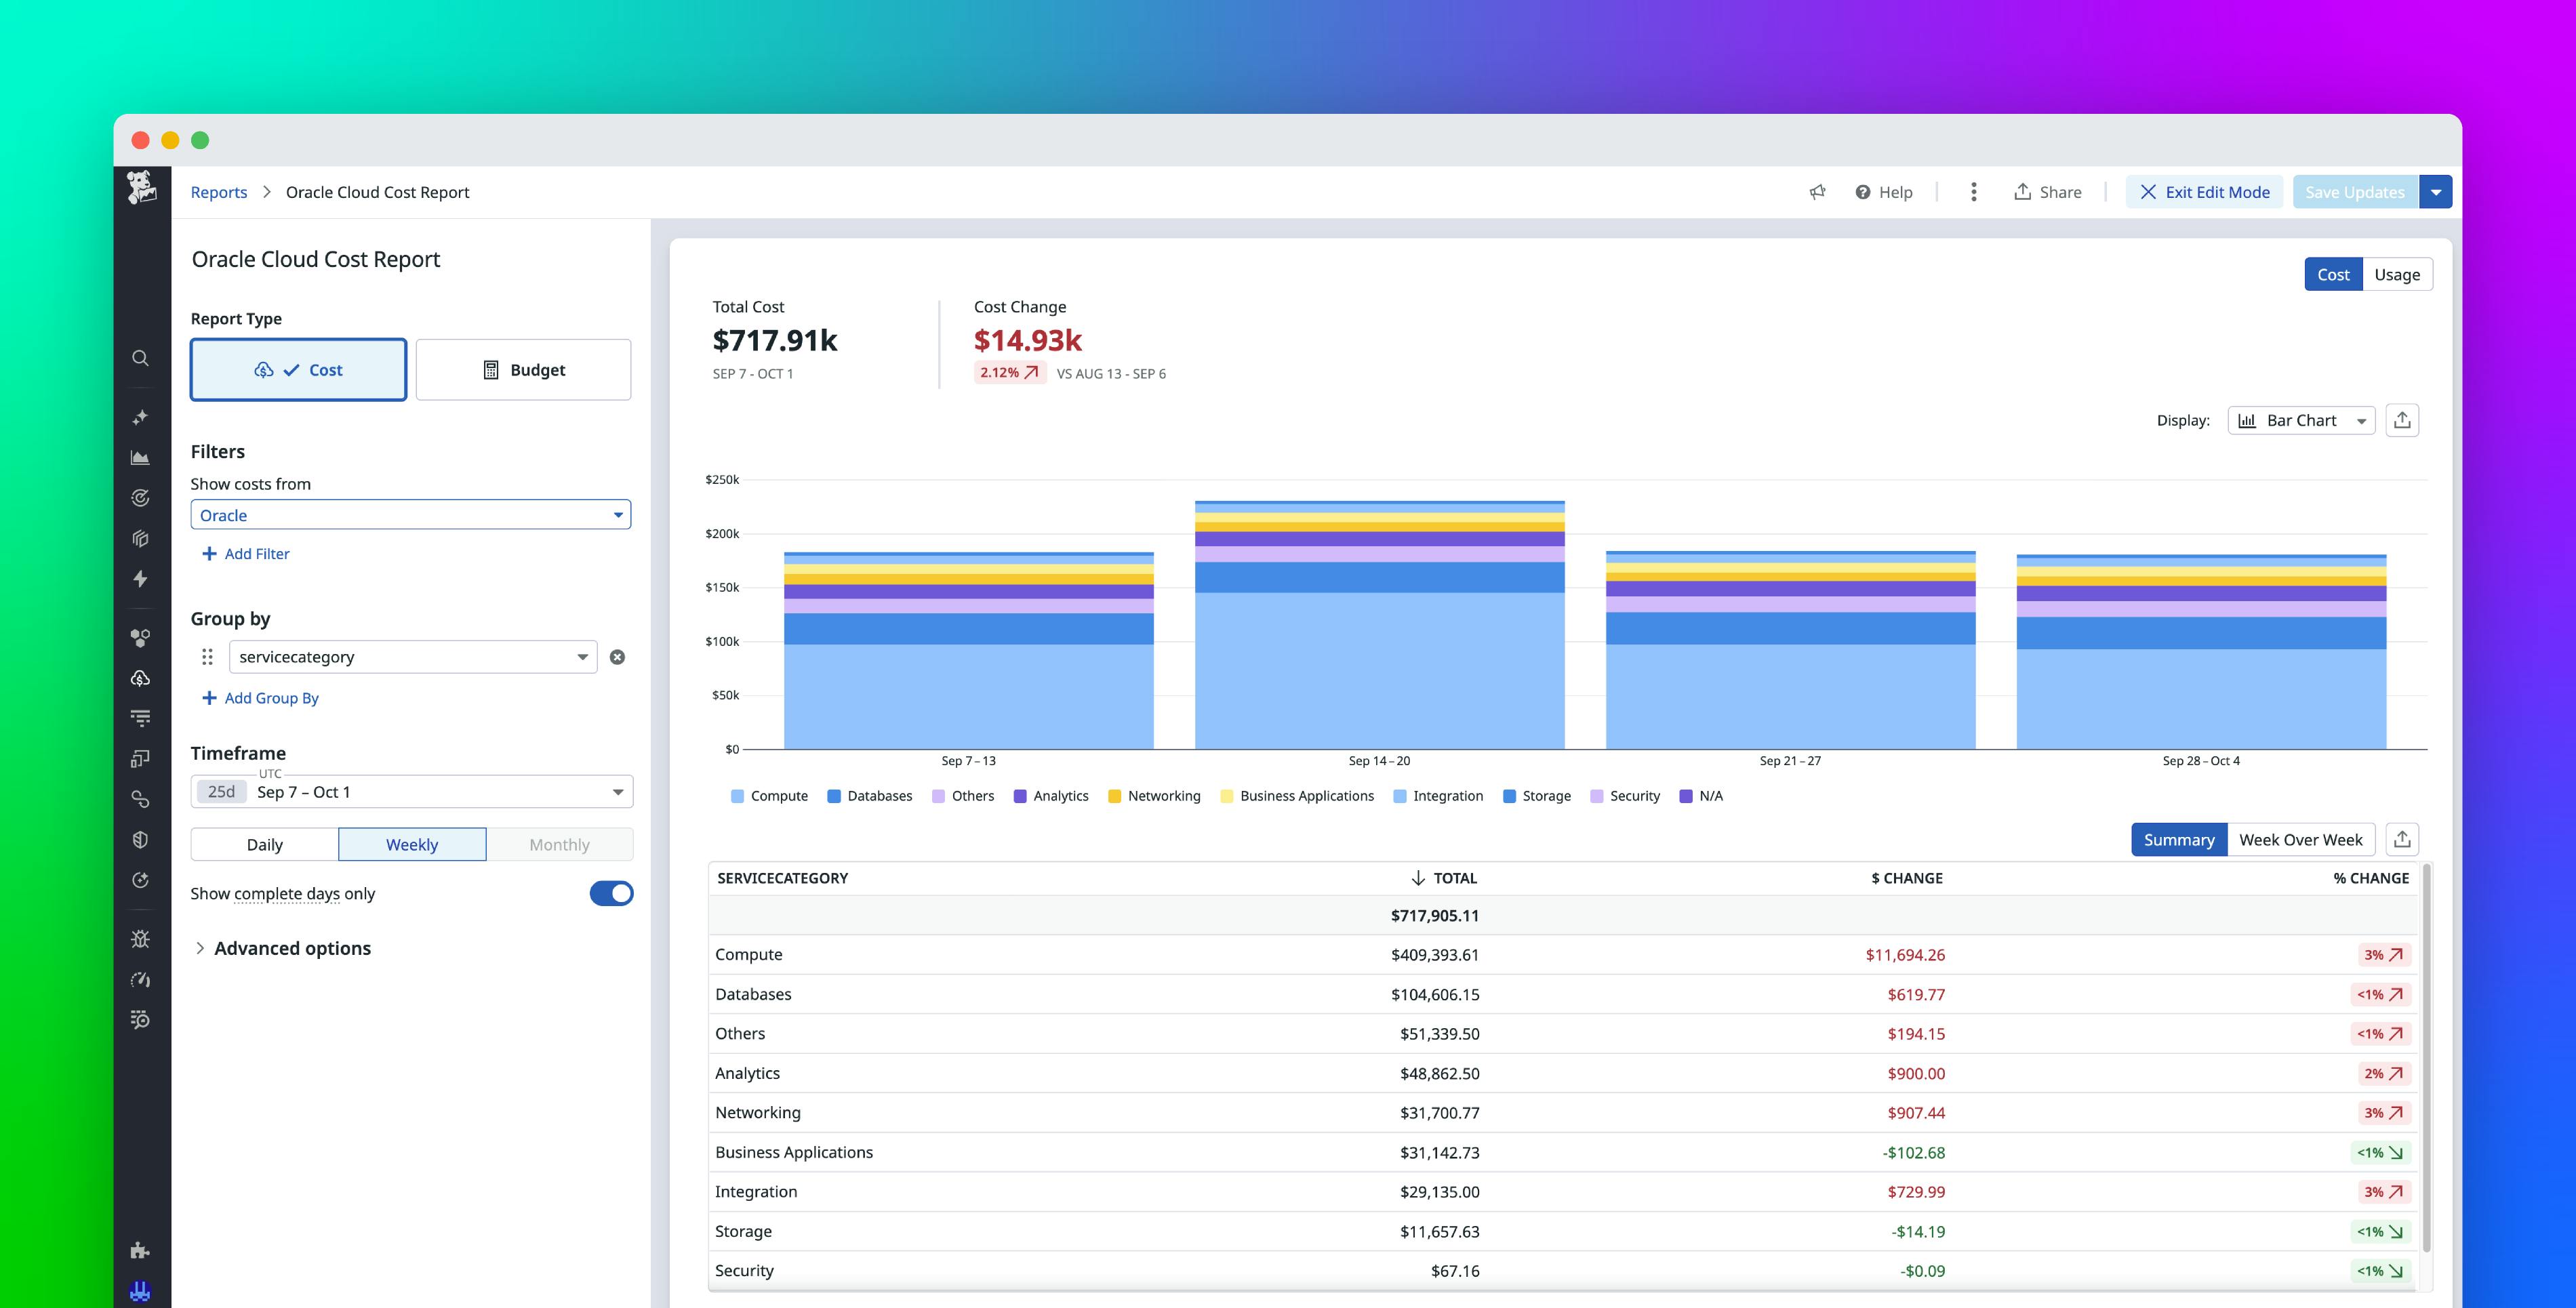The width and height of the screenshot is (2576, 1308).
Task: Click the Compute legend color swatch
Action: point(737,795)
